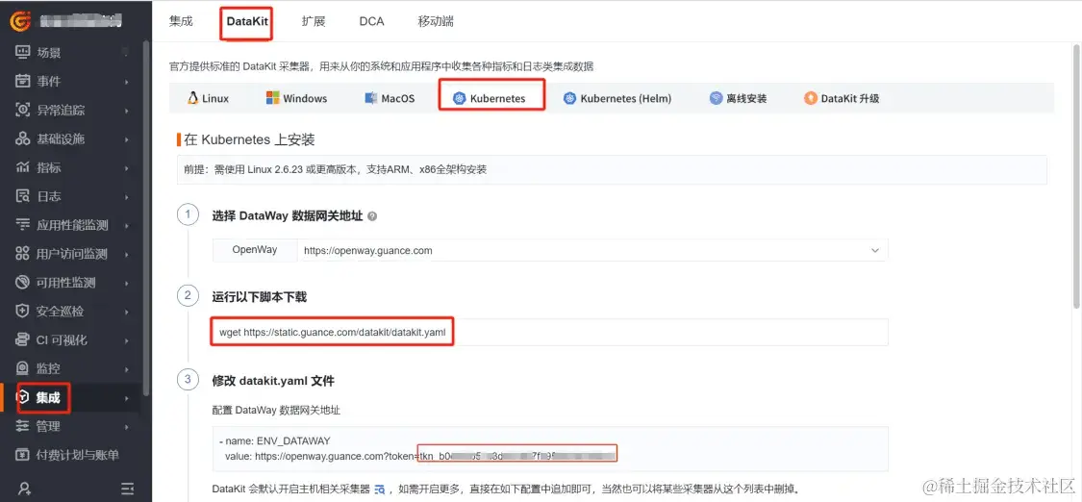The height and width of the screenshot is (502, 1082).
Task: Switch to the top 移动端 tab
Action: pos(436,21)
